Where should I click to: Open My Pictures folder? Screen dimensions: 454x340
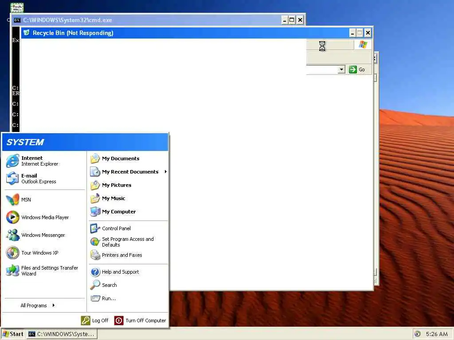pos(128,185)
